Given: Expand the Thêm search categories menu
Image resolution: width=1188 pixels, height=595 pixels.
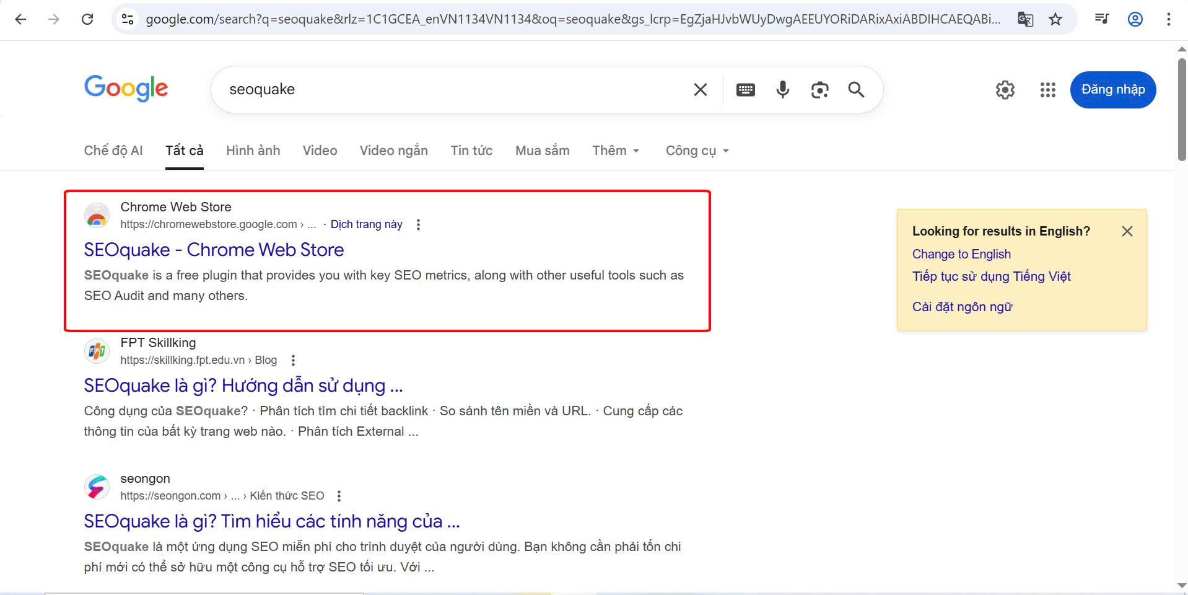Looking at the screenshot, I should (x=615, y=150).
